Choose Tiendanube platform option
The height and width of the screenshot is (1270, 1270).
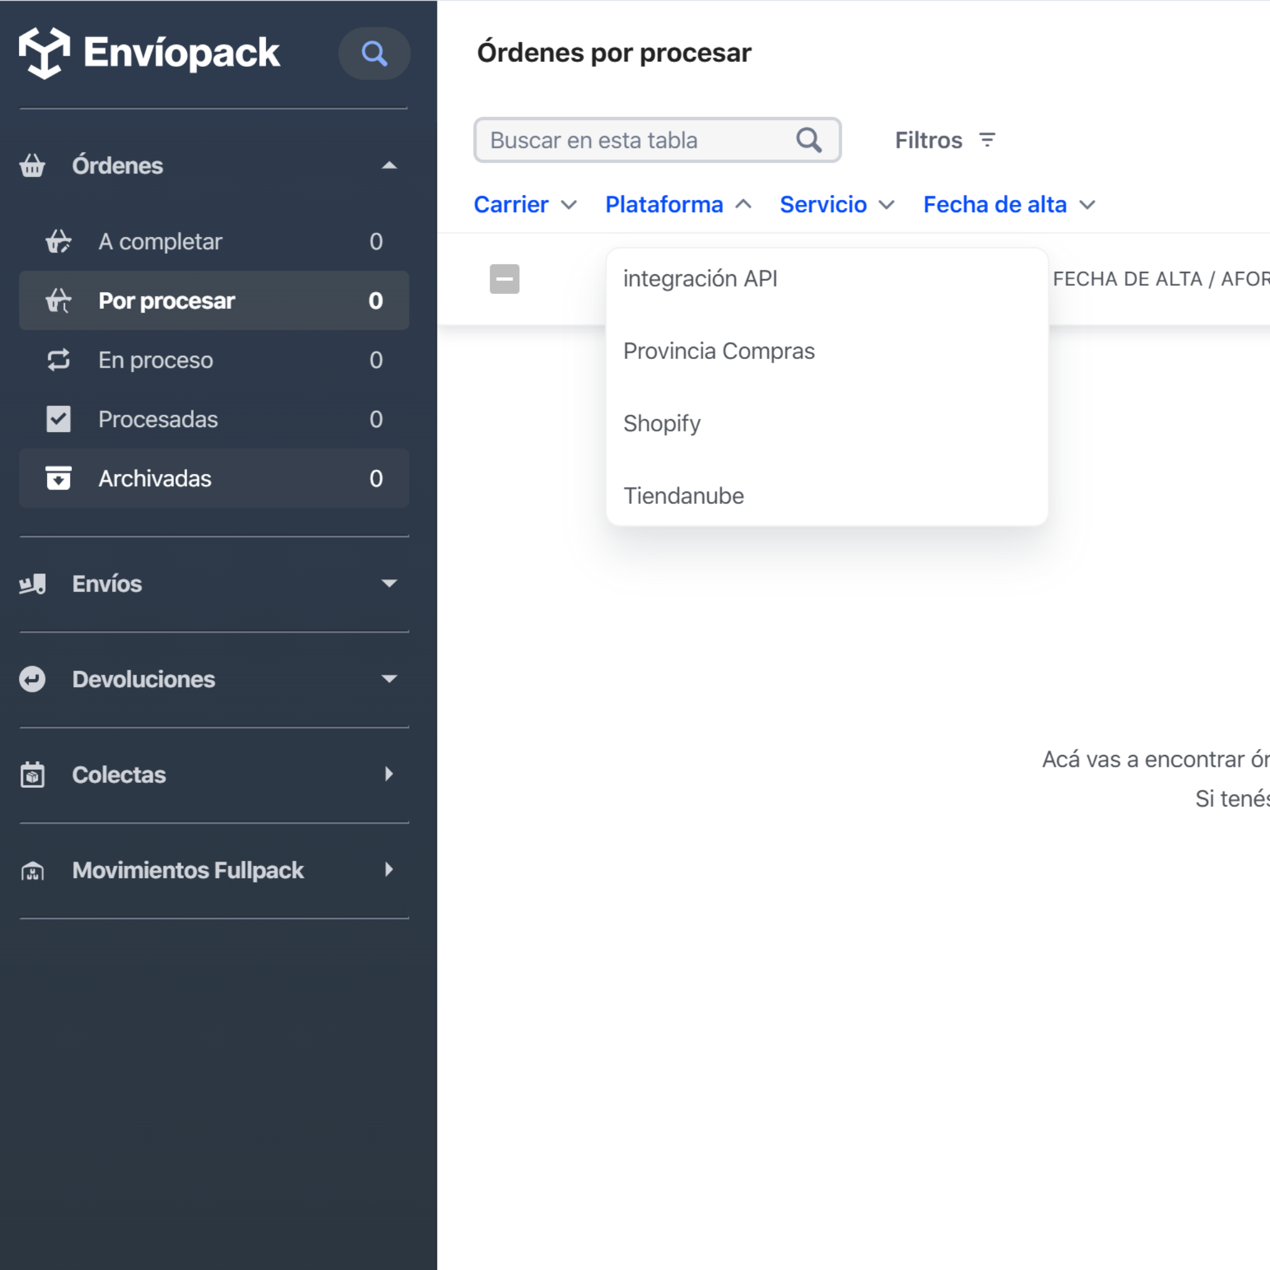pos(683,496)
